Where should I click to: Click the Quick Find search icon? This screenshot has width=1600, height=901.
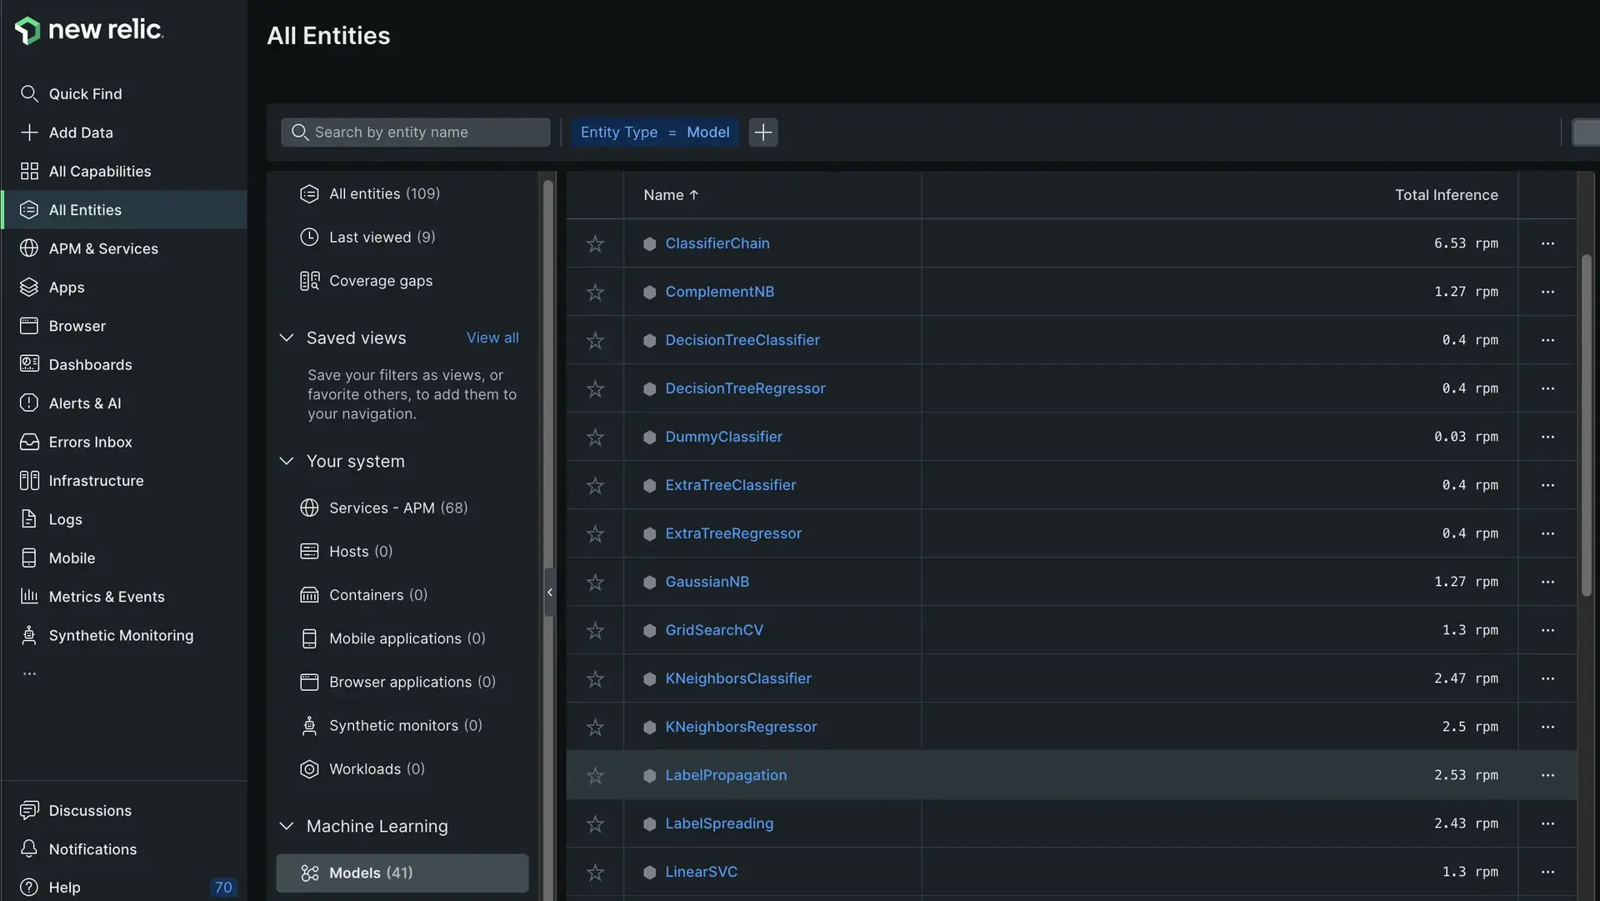tap(29, 94)
